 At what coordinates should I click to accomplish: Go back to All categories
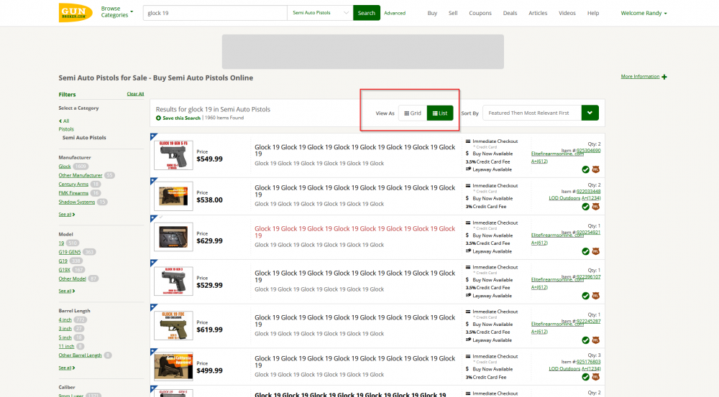[64, 121]
